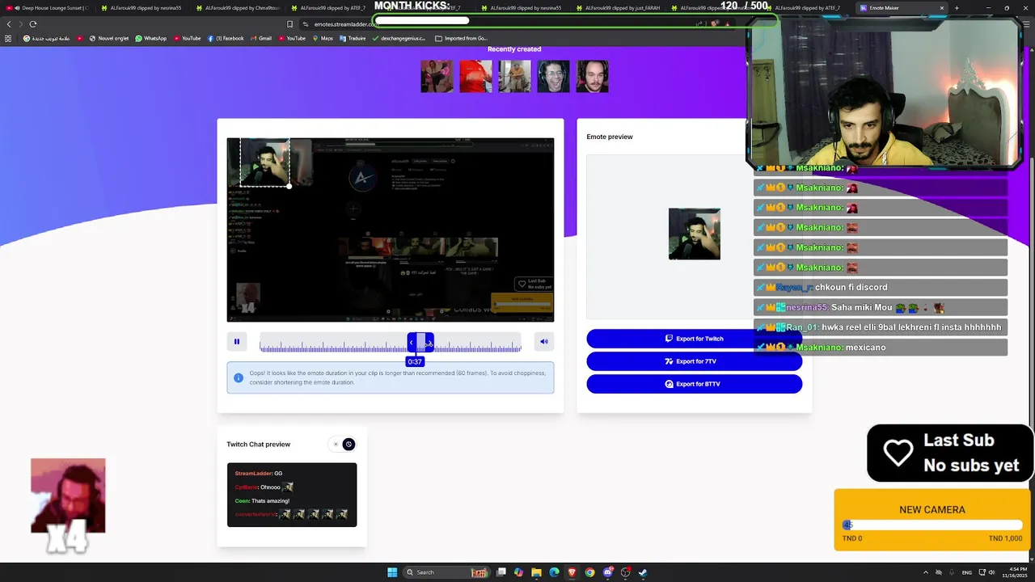The width and height of the screenshot is (1035, 582).
Task: Pause the emote clip playback
Action: 237,342
